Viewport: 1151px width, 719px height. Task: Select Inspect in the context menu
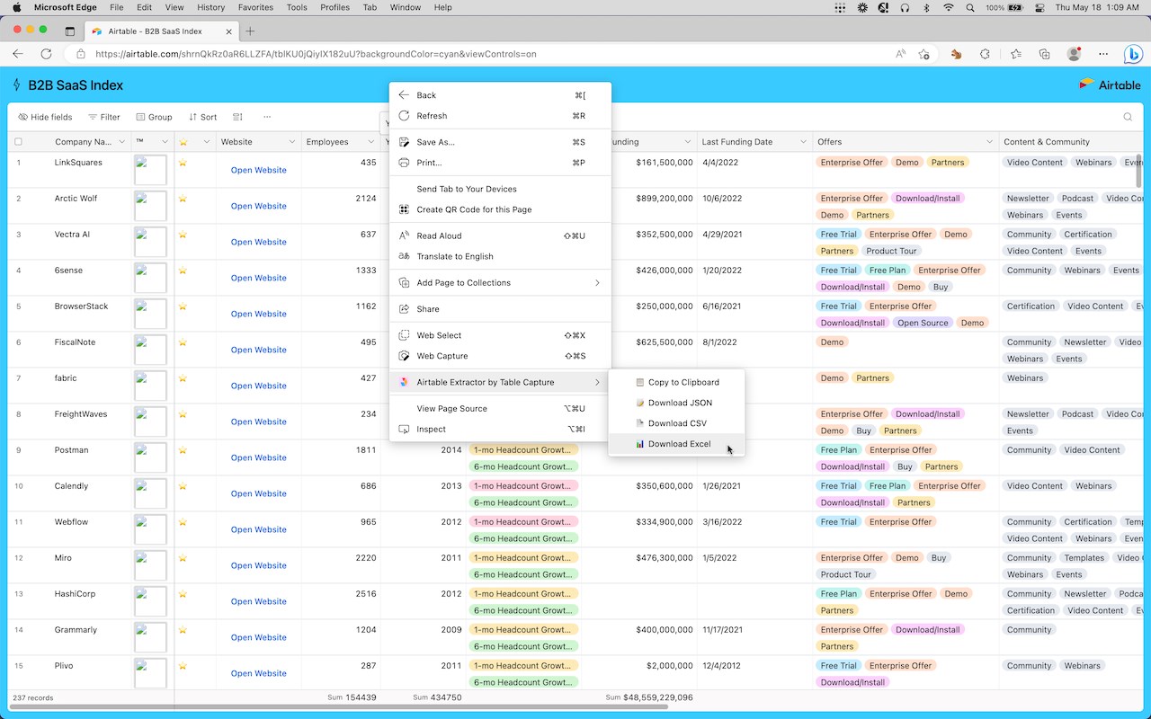pos(500,430)
